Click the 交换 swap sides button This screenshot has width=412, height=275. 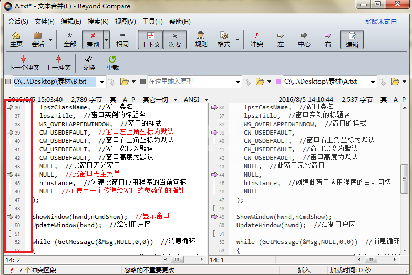[89, 63]
